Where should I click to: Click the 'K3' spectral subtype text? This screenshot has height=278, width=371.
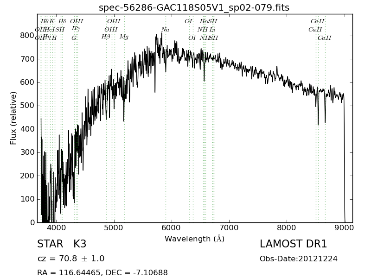click(80, 244)
